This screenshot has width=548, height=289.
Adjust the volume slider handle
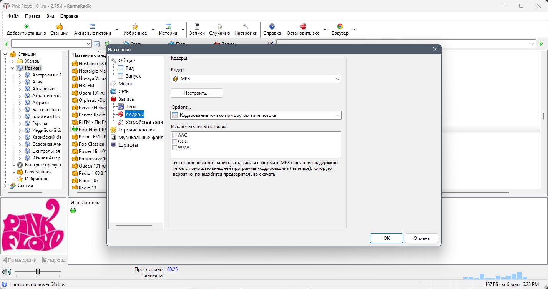[38, 272]
